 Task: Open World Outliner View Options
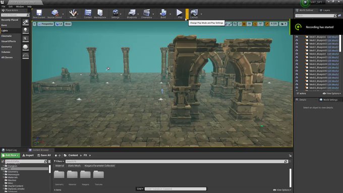tap(331, 94)
